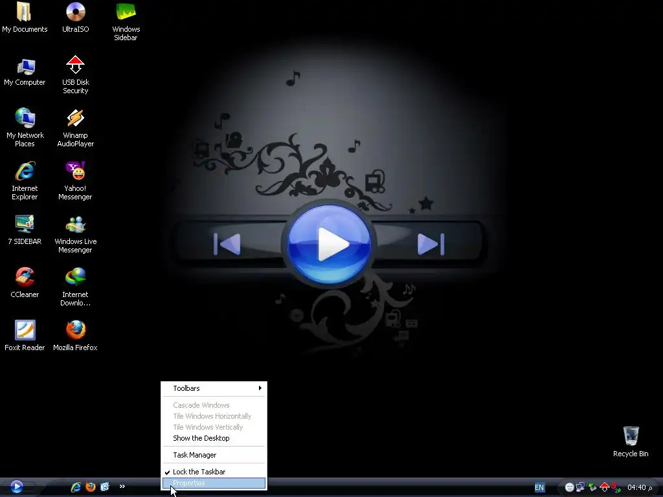
Task: Select the 7 SIDEBAR shortcut icon
Action: click(x=25, y=224)
